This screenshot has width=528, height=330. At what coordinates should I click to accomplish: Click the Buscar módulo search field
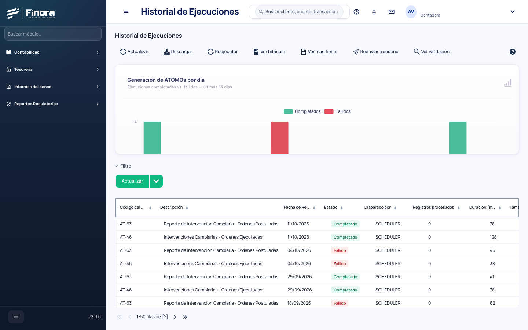click(x=53, y=34)
